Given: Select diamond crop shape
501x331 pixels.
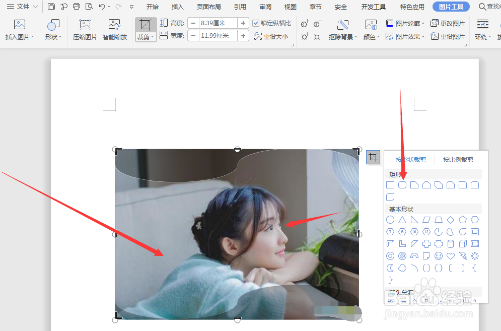Looking at the screenshot, I should pyautogui.click(x=451, y=220).
